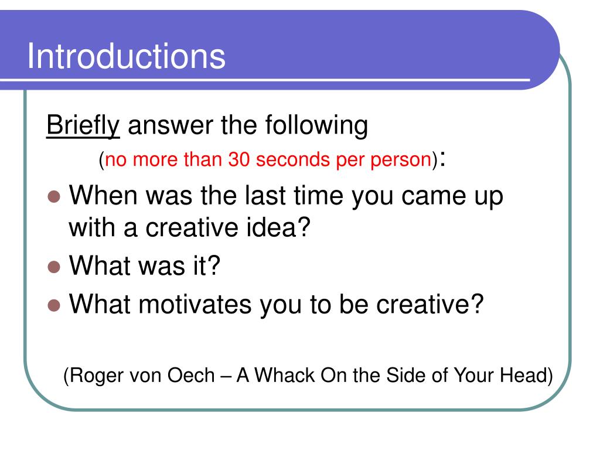This screenshot has height=450, width=600.
Task: Click the text "with a creative idea?"
Action: click(189, 228)
